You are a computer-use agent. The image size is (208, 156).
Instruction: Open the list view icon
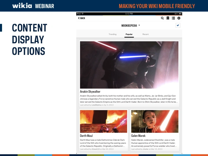(173, 18)
